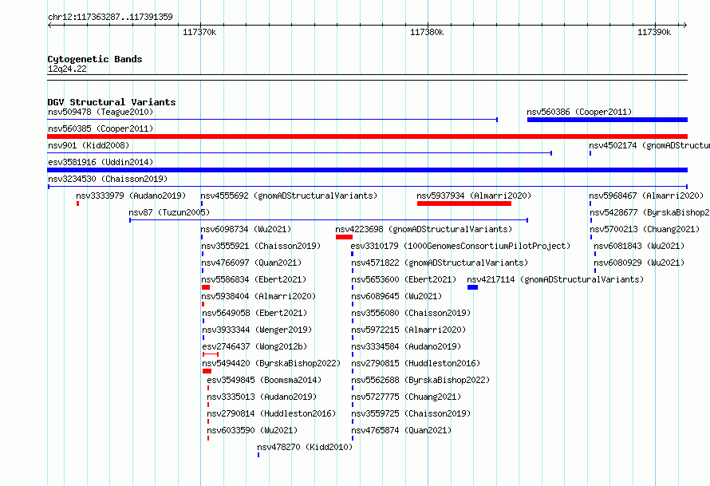Screen dimensions: 710x486
Task: Open nsv3559725 (Chaisson2019) label
Action: tap(411, 413)
